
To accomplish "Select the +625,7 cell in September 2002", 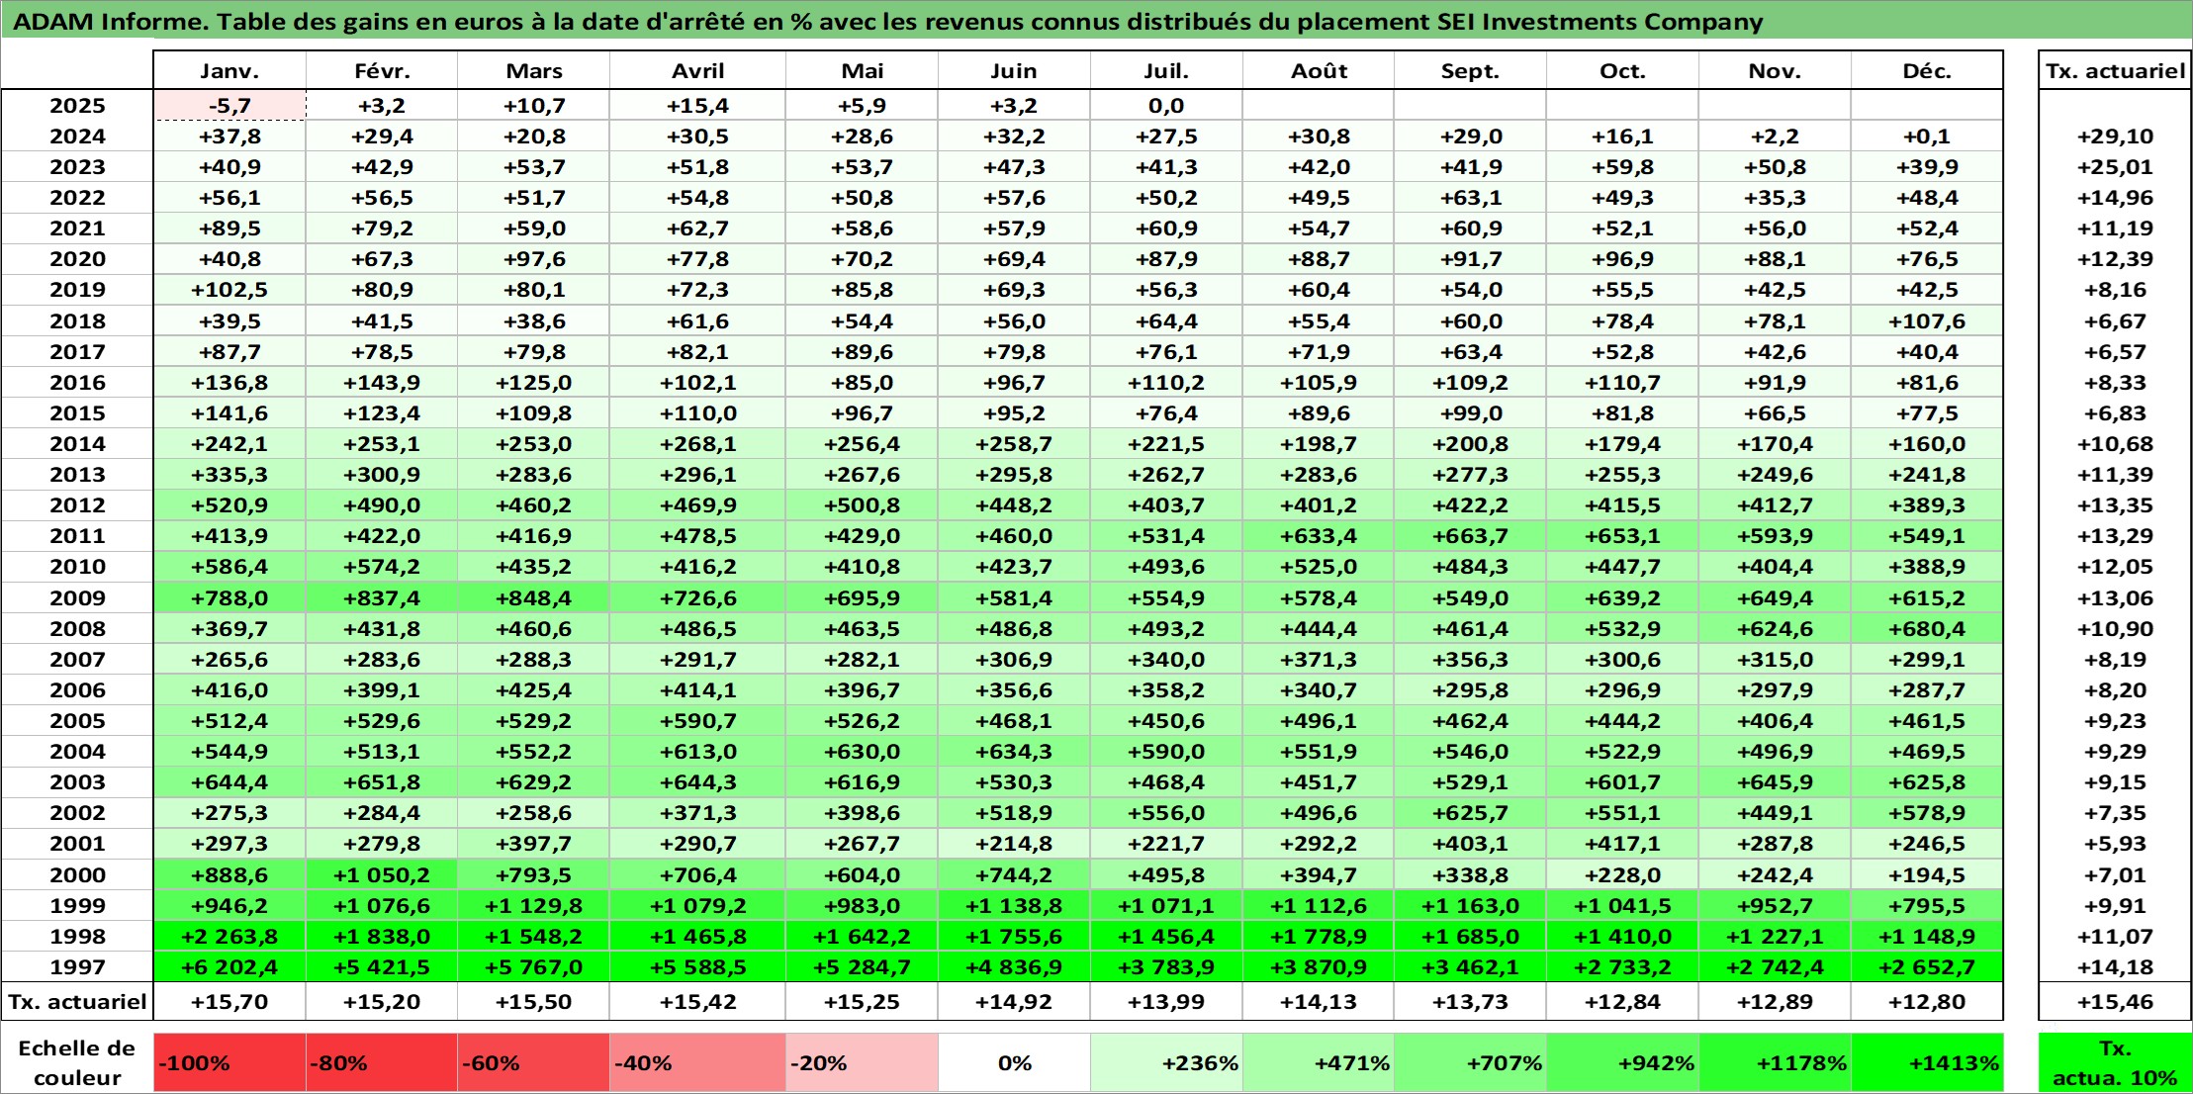I will coord(1471,813).
